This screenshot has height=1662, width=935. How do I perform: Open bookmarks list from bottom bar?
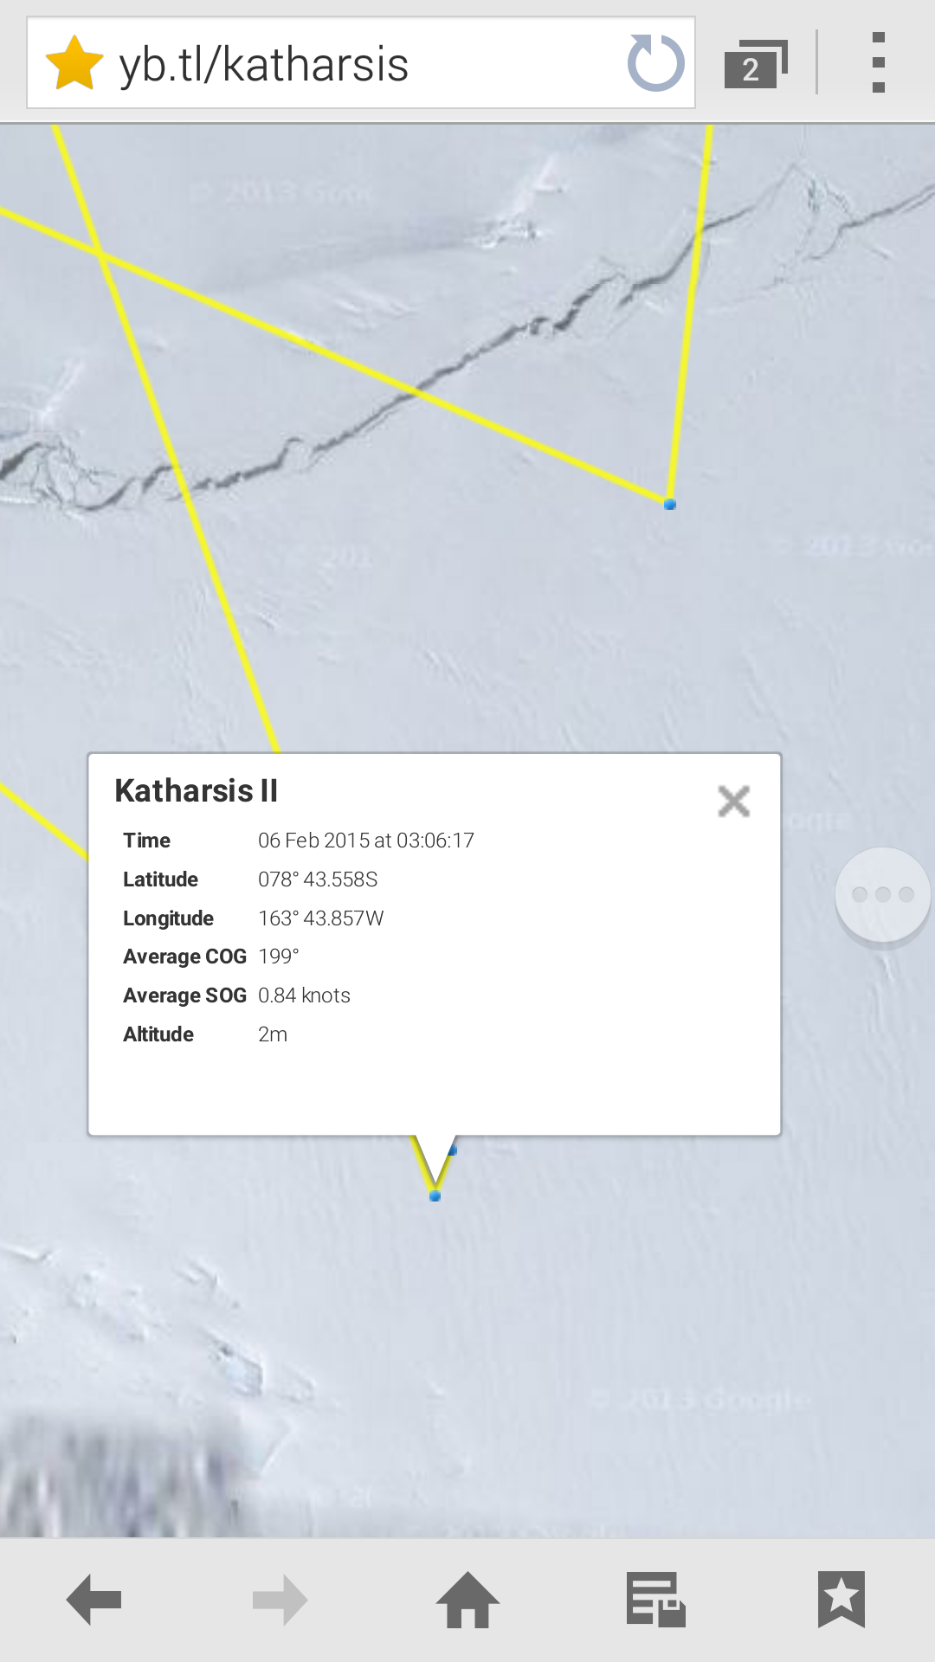coord(841,1600)
